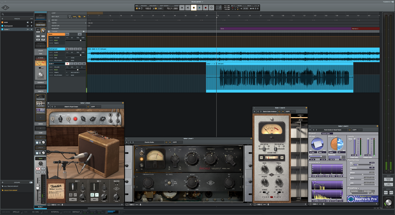Viewport: 395px width, 215px height.
Task: Go to previous preset in Unison plugin window
Action: tap(52, 107)
